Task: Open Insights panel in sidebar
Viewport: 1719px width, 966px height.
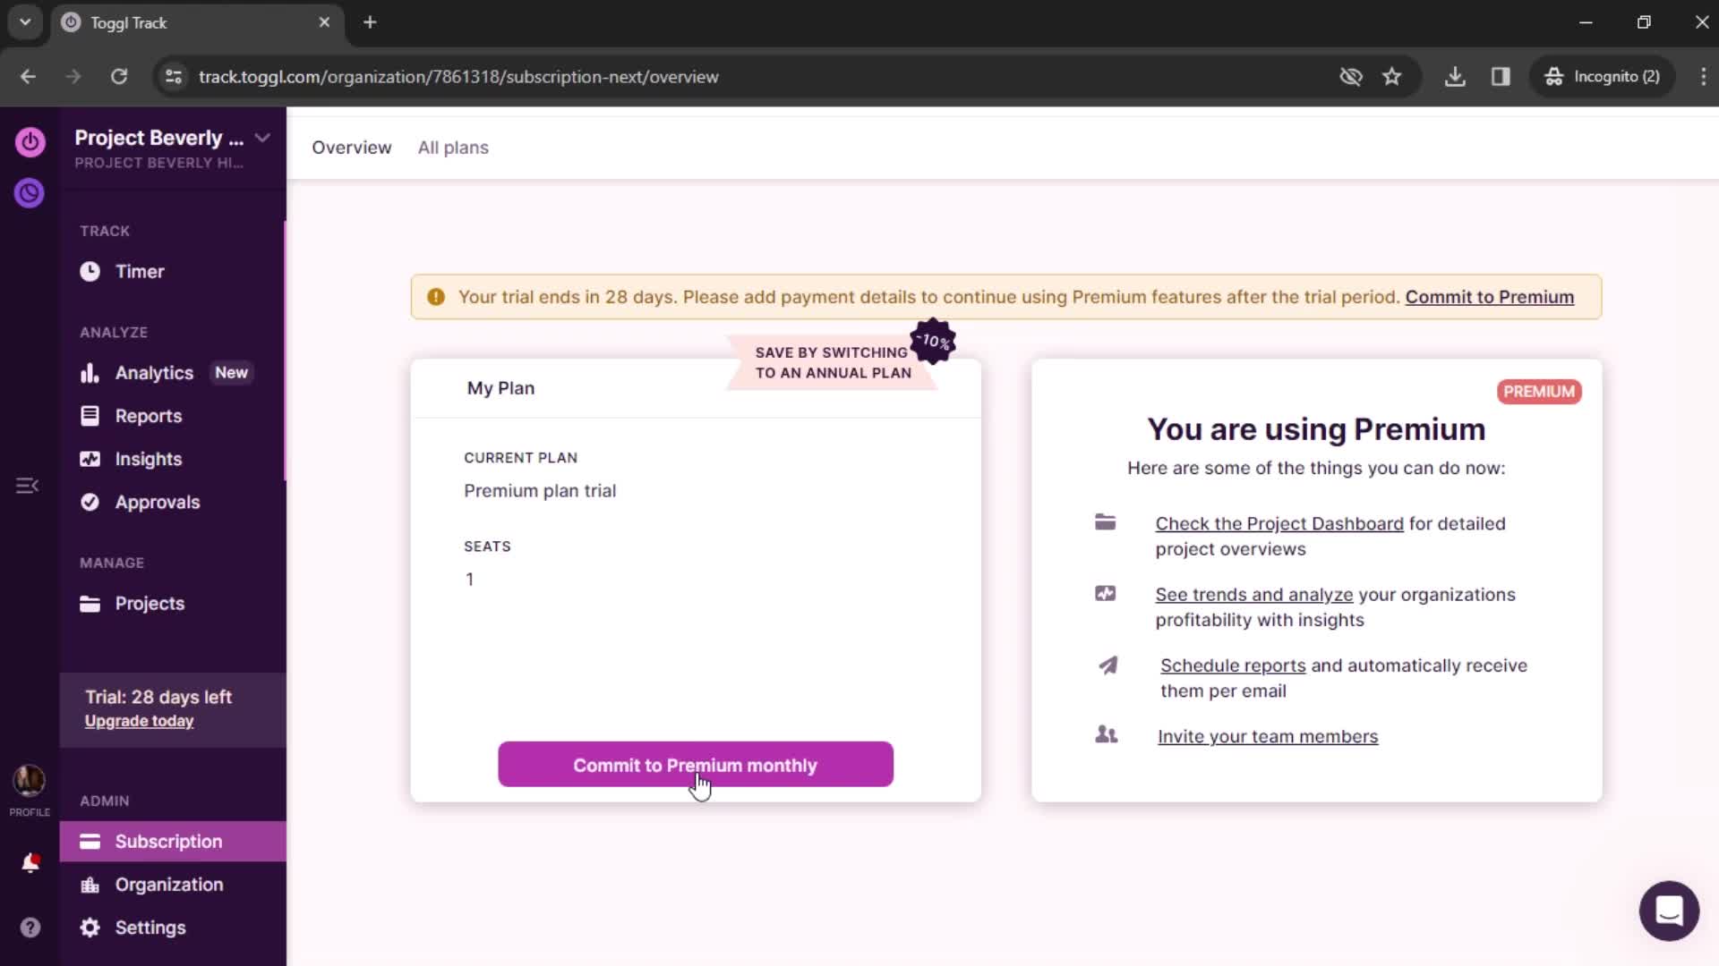Action: pyautogui.click(x=148, y=459)
